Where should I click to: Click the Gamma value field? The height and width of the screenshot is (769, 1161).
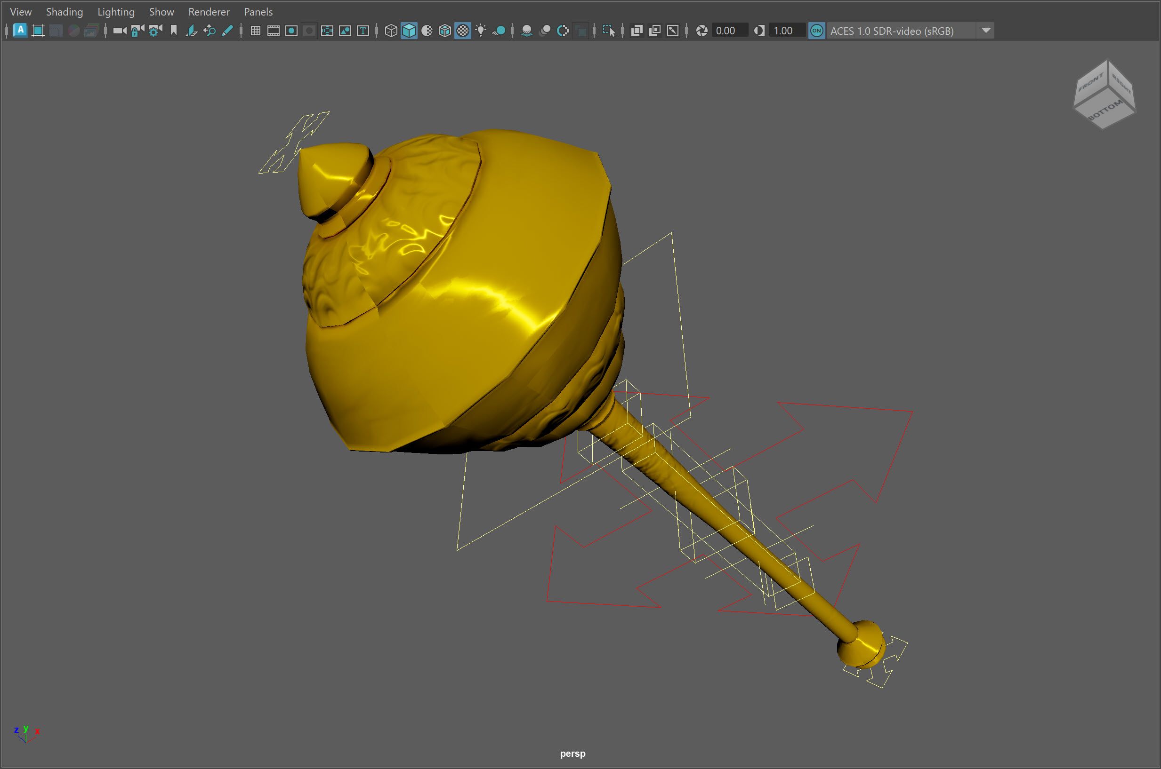[787, 31]
